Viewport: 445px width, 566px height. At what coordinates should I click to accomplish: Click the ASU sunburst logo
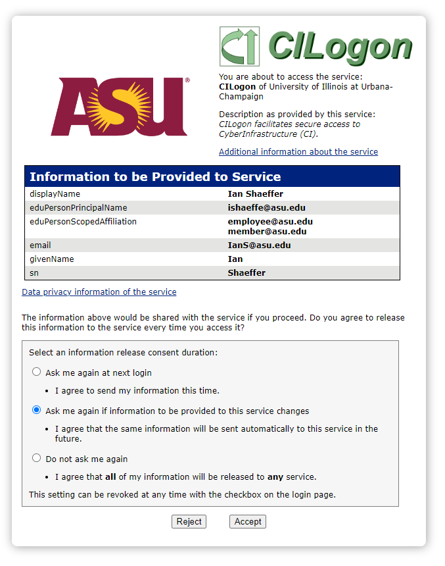pyautogui.click(x=120, y=107)
